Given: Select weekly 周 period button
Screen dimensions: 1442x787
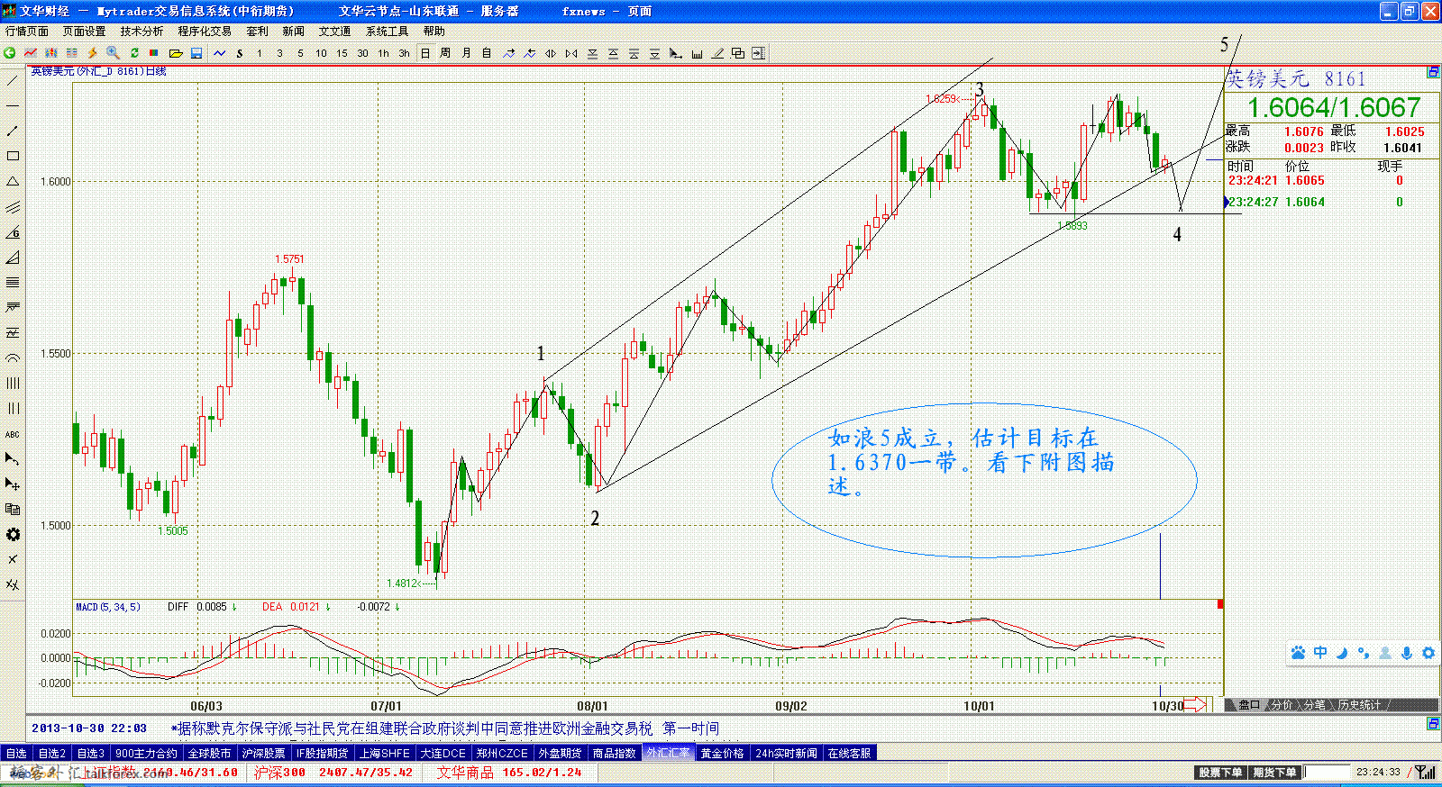Looking at the screenshot, I should (445, 53).
